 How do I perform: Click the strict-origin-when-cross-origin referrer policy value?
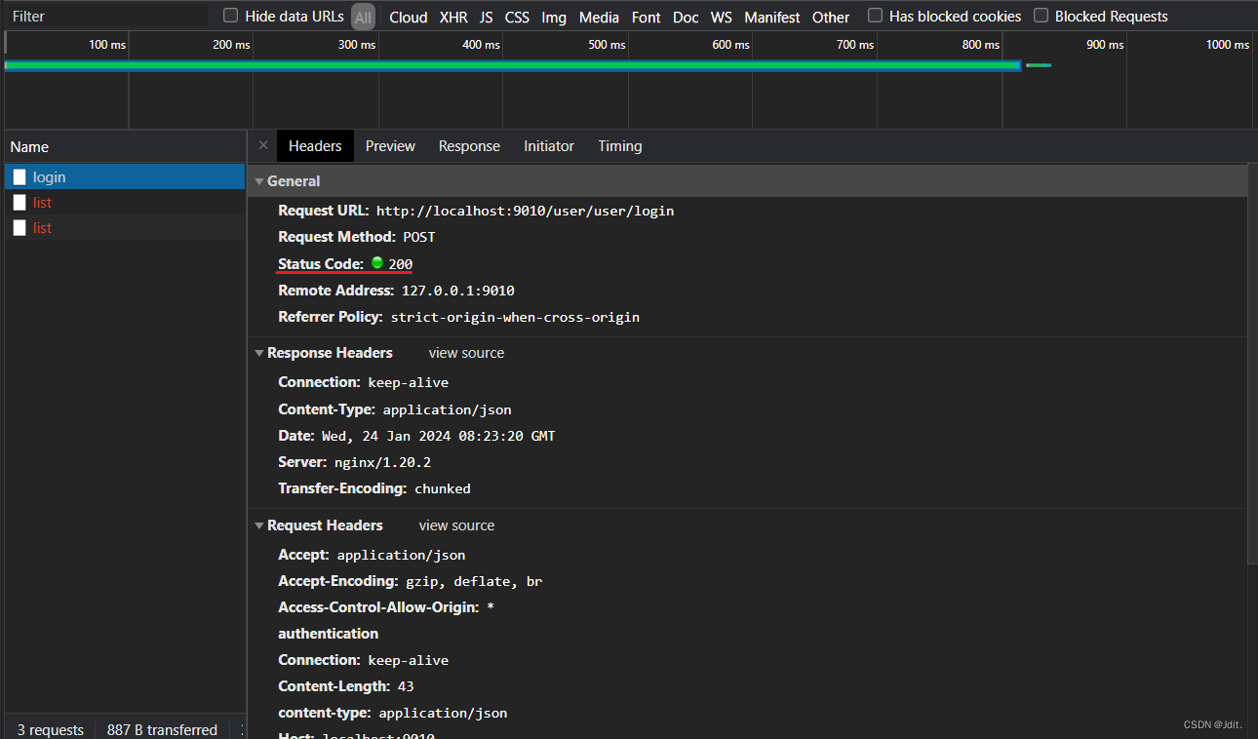pos(515,317)
